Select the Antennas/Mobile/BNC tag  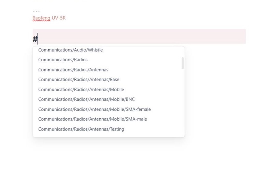pyautogui.click(x=86, y=99)
